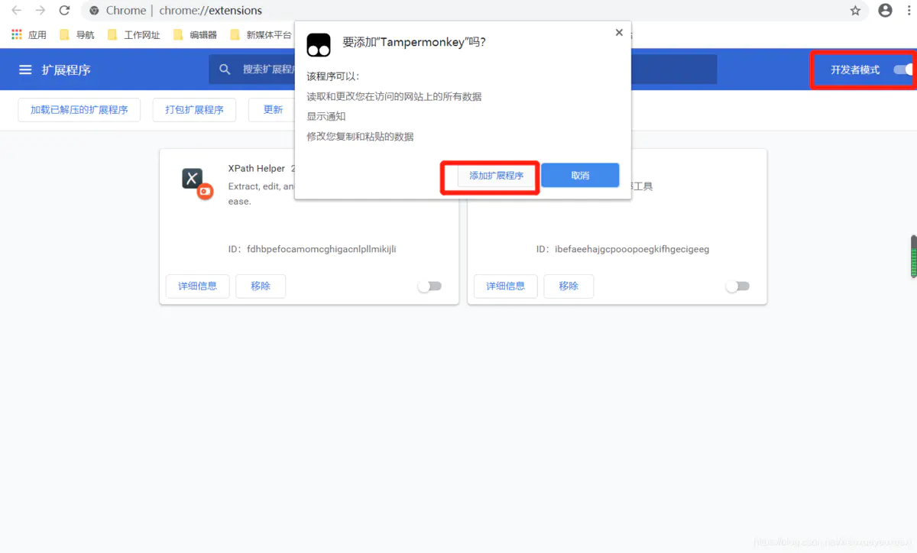Click the Tampermonkey logo in the dialog

[x=319, y=44]
